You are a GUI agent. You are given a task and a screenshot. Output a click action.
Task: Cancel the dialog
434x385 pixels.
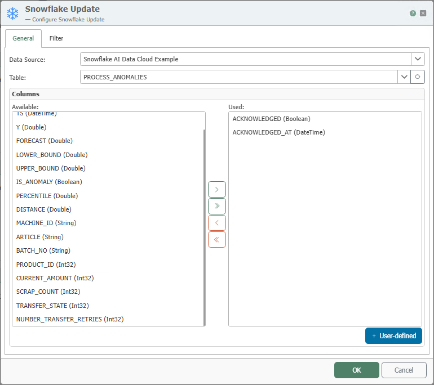coord(404,370)
